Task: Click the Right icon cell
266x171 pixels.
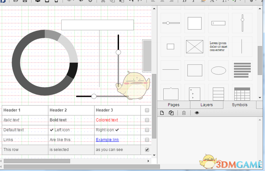Action: [117, 130]
